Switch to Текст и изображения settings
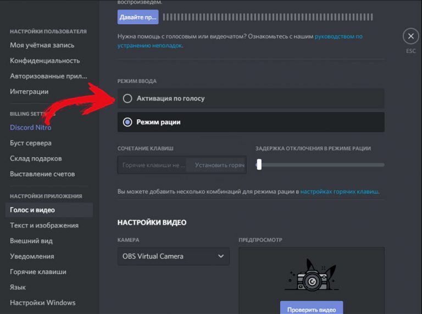The width and height of the screenshot is (422, 314). pos(44,225)
